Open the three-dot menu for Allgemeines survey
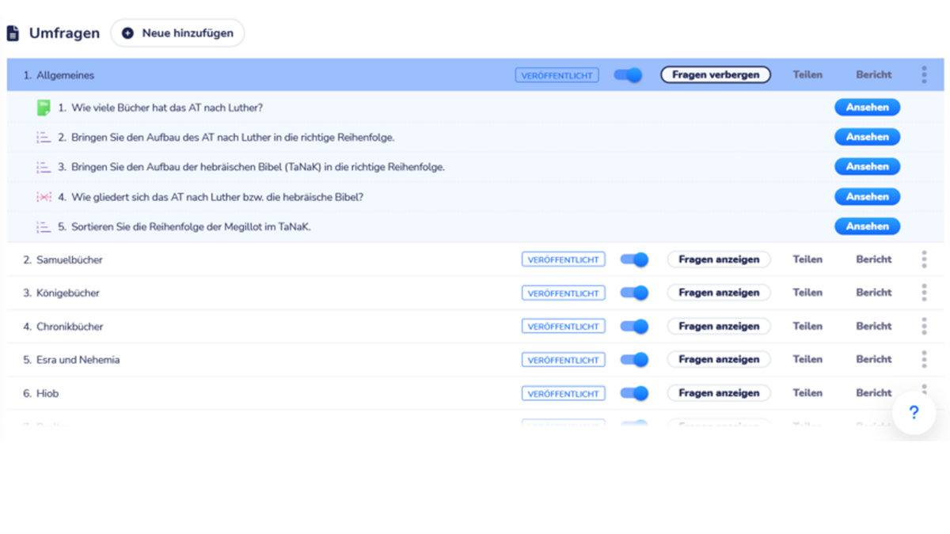950x534 pixels. click(924, 75)
